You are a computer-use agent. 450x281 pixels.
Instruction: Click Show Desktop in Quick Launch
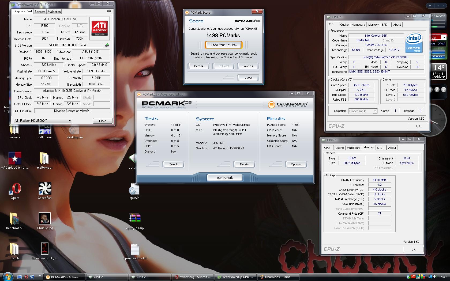20,277
